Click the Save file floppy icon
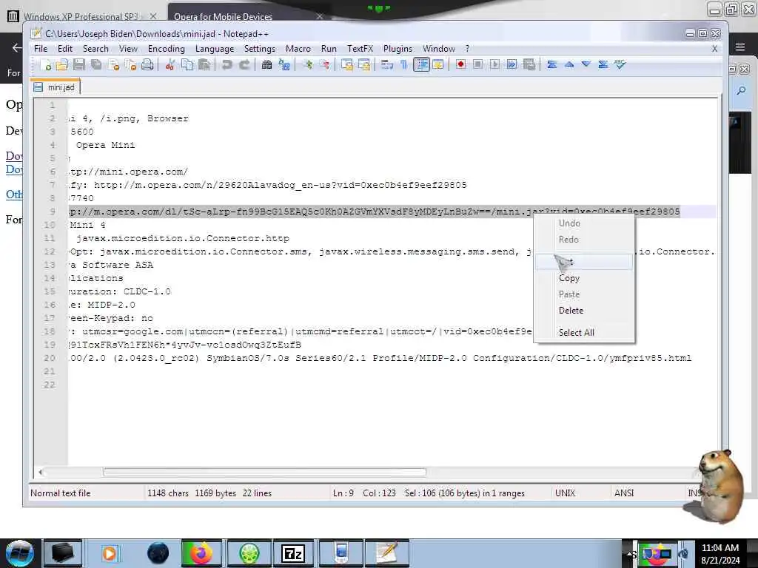Viewport: 758px width, 568px height. tap(79, 65)
